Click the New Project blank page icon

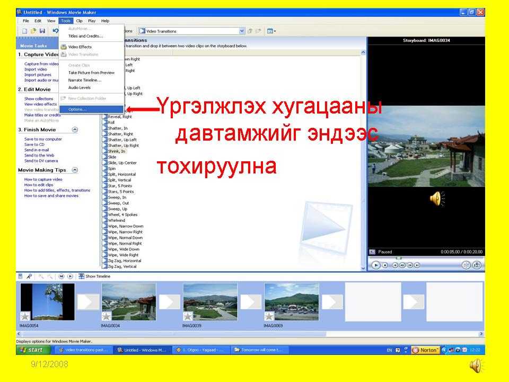click(x=24, y=31)
